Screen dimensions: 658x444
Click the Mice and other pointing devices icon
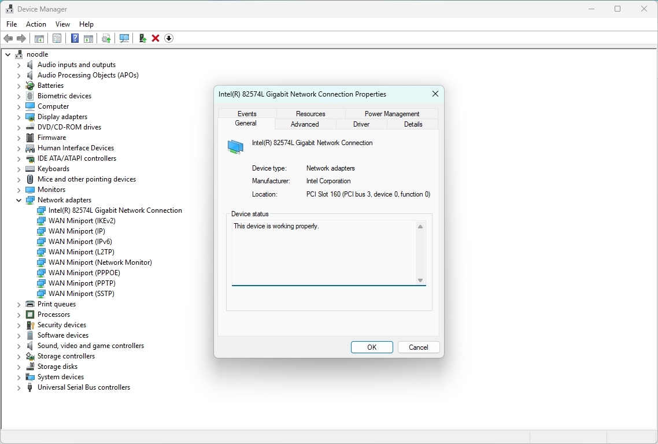[x=30, y=179]
